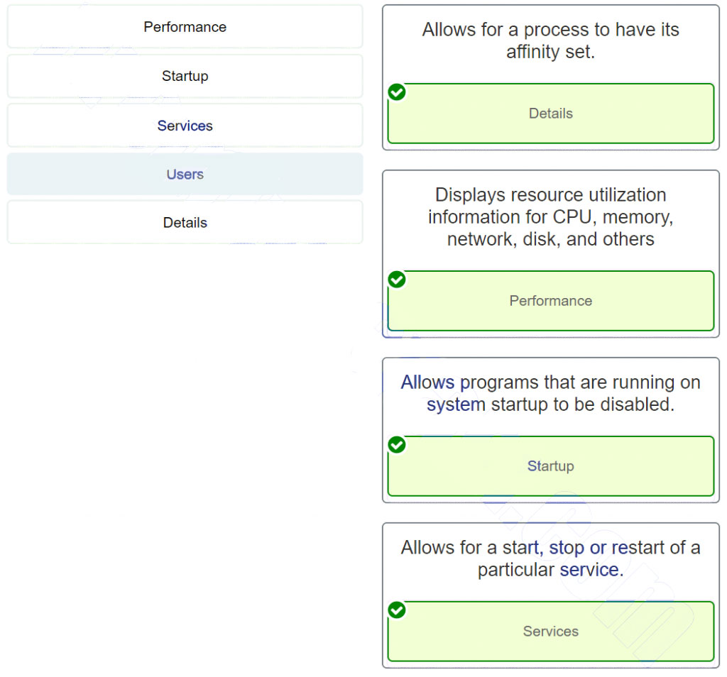Viewport: 727px width, 677px height.
Task: Open the Performance item at the top left
Action: coord(185,27)
